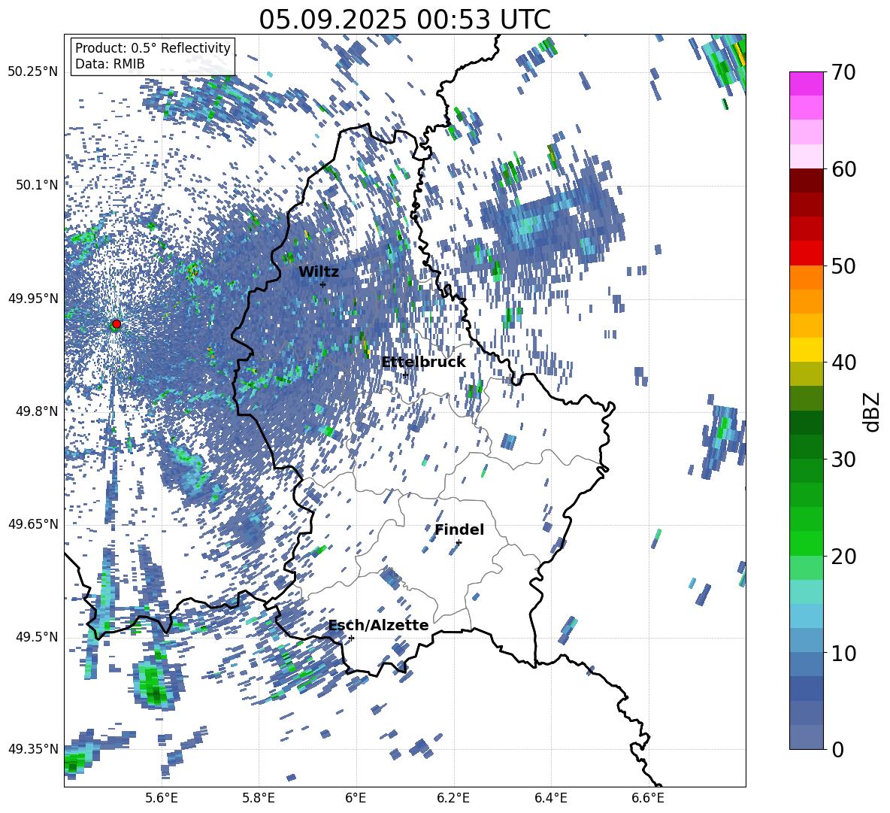
Task: Click the 50.25°N latitude label
Action: coord(33,72)
